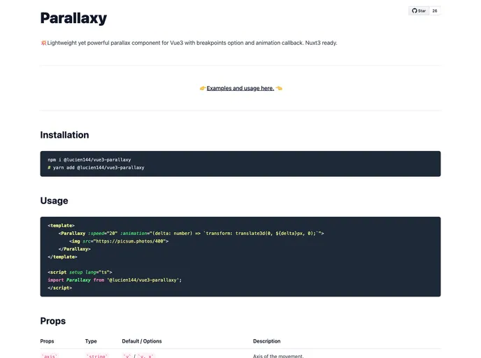The image size is (481, 358).
Task: Click the Lightweight yet powerful parallax description text
Action: [x=192, y=43]
